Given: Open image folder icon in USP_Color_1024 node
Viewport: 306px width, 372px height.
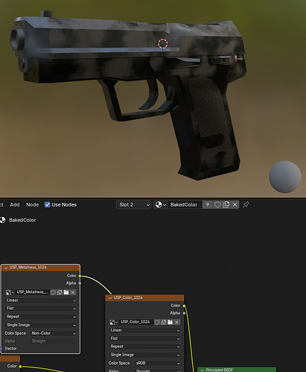Looking at the screenshot, I should click(170, 322).
